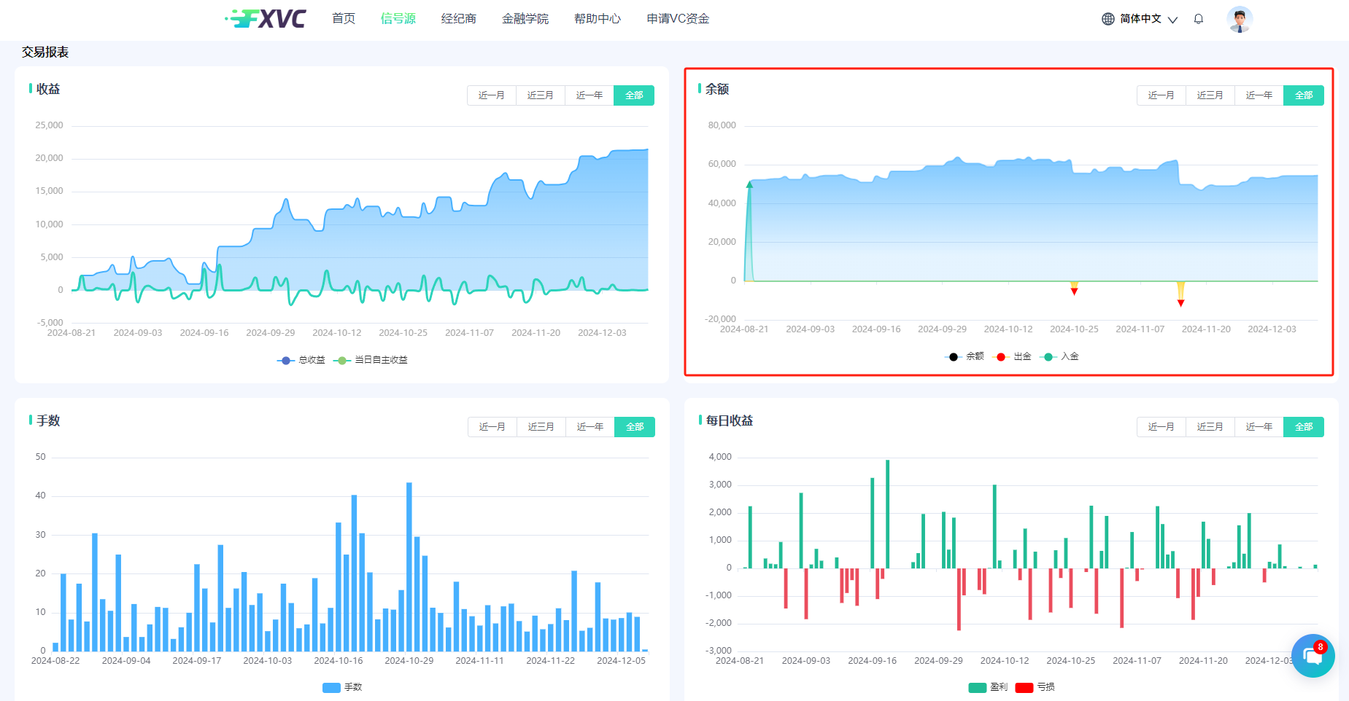The image size is (1349, 701).
Task: Select 近一月 in the 手数 chart
Action: point(492,427)
